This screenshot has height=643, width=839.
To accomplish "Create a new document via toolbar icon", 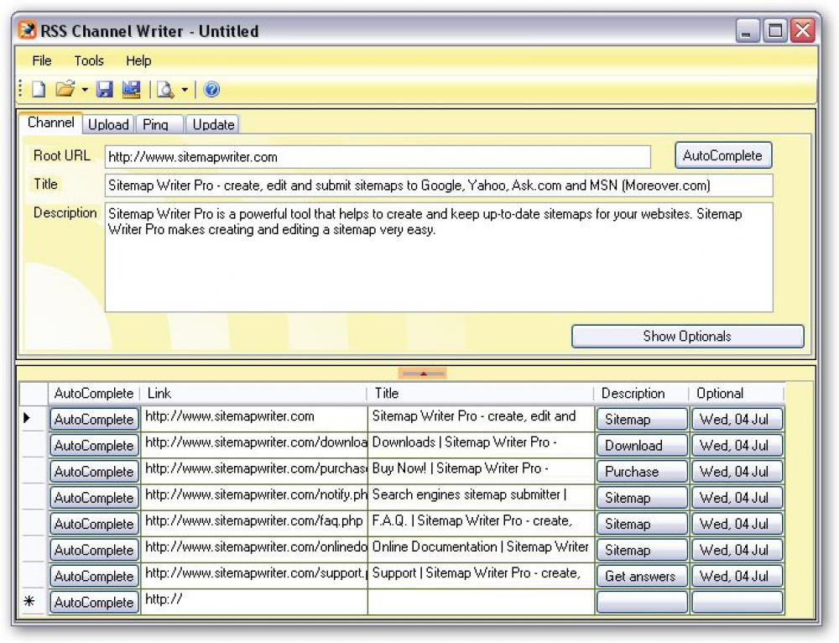I will [39, 88].
